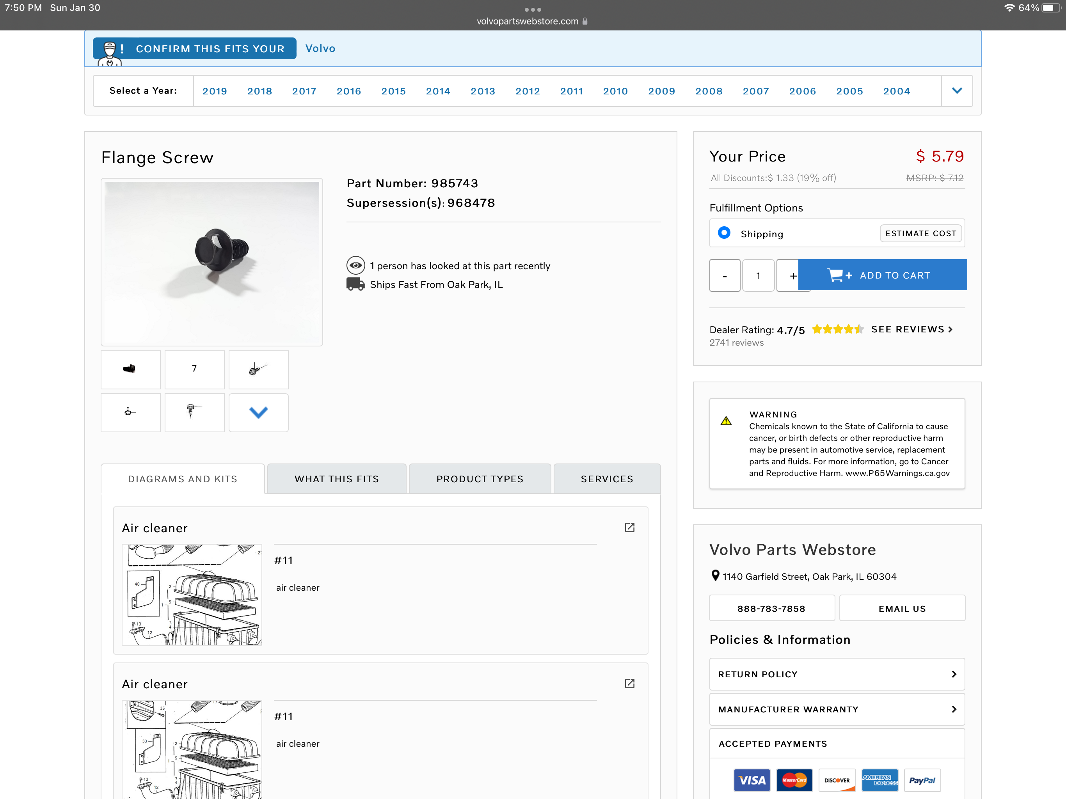Click the yellow warning triangle icon

tap(726, 421)
